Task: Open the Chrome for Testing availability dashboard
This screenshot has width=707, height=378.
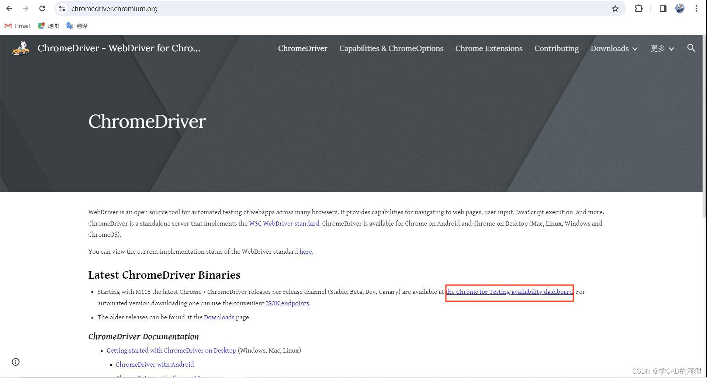Action: click(x=509, y=292)
